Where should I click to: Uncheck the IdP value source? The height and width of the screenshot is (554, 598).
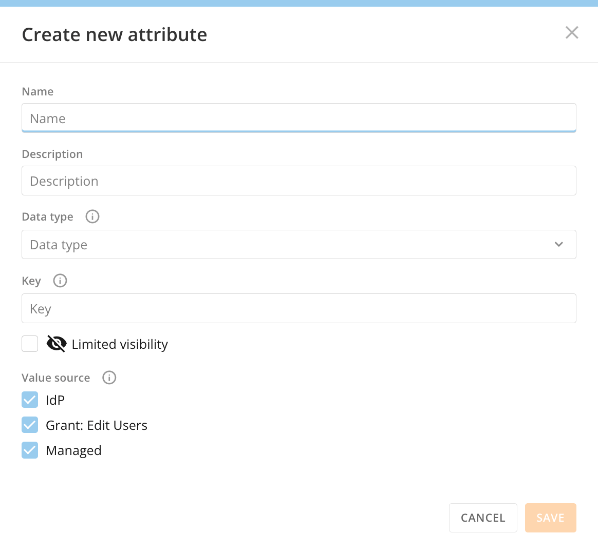(x=30, y=400)
